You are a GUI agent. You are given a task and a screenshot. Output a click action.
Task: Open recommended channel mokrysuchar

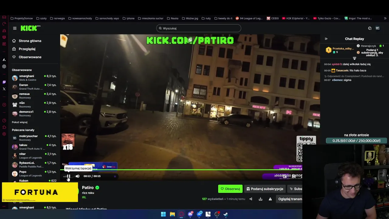point(34,138)
